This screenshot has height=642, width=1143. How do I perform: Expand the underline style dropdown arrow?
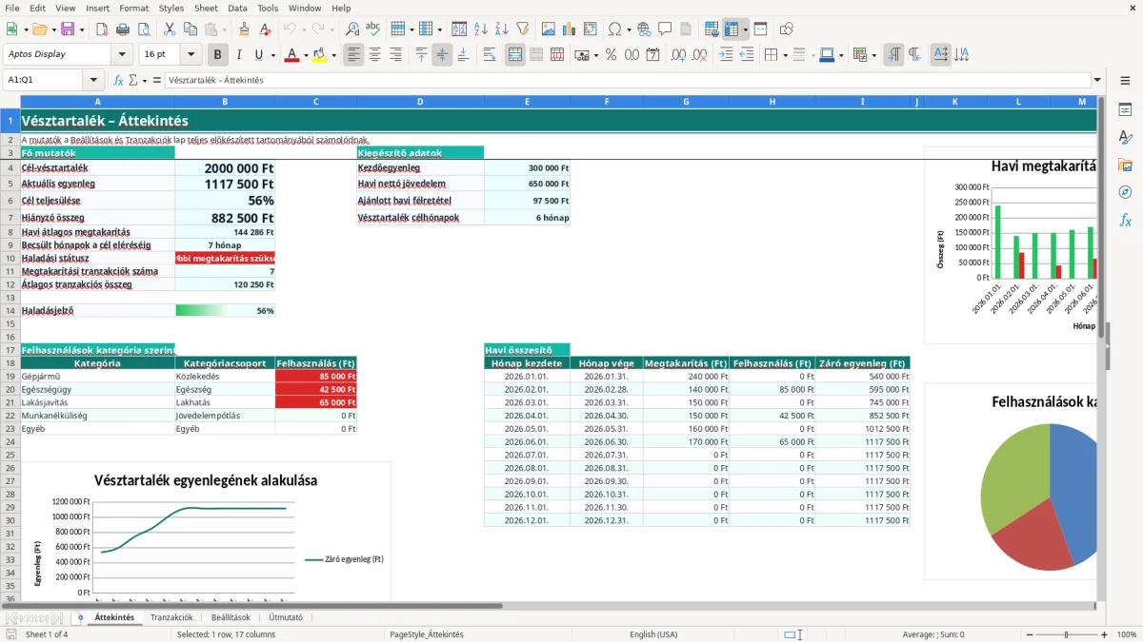(272, 55)
